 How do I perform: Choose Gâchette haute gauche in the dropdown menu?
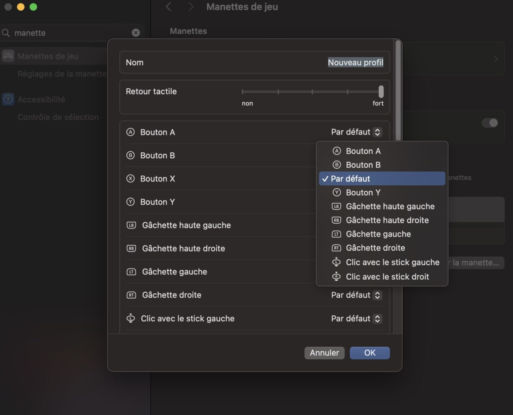[x=382, y=207]
